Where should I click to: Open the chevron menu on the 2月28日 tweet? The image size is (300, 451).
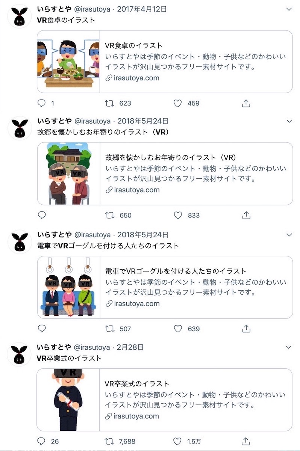[x=289, y=347]
